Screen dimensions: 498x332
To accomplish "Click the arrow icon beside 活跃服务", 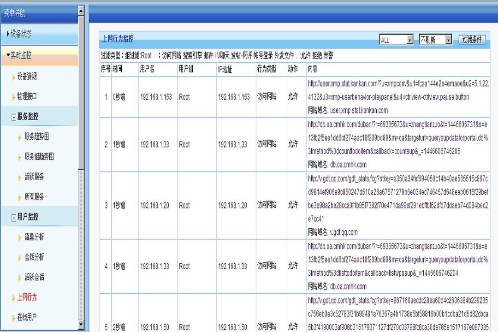I will click(20, 178).
